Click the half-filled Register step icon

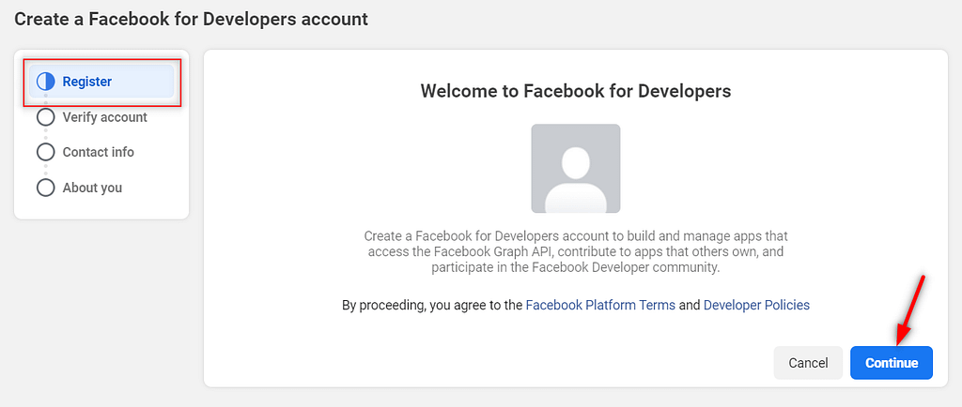46,82
